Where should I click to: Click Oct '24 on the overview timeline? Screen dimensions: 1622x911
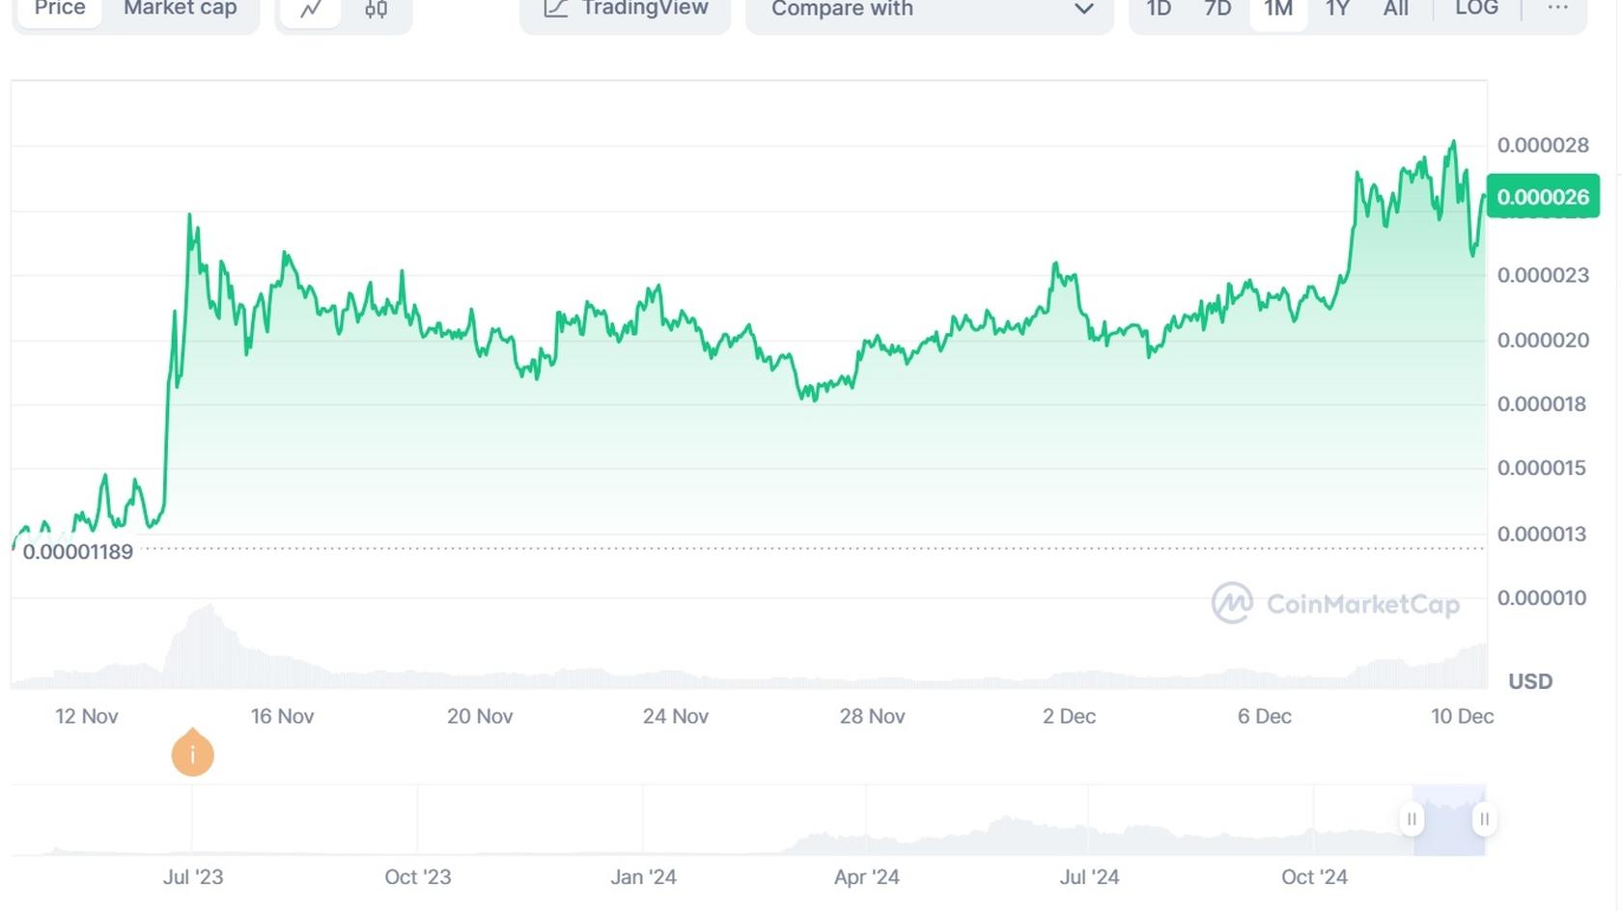(1314, 877)
